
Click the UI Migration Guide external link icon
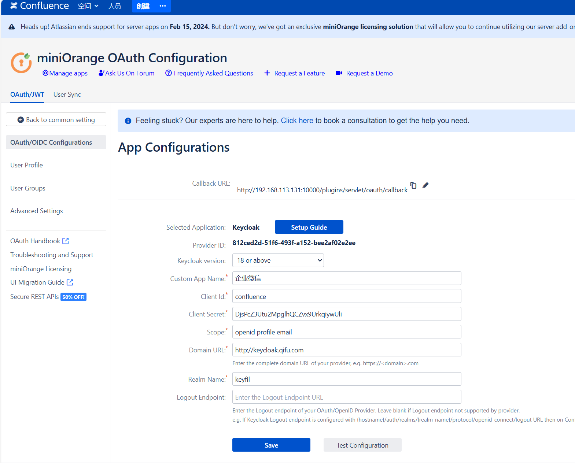point(70,282)
